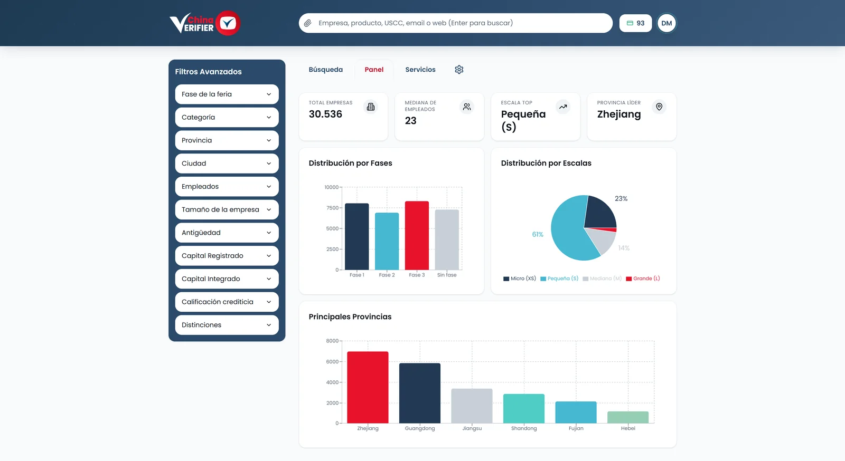Click the Hebei bar in provinces chart
This screenshot has width=845, height=461.
click(x=628, y=417)
